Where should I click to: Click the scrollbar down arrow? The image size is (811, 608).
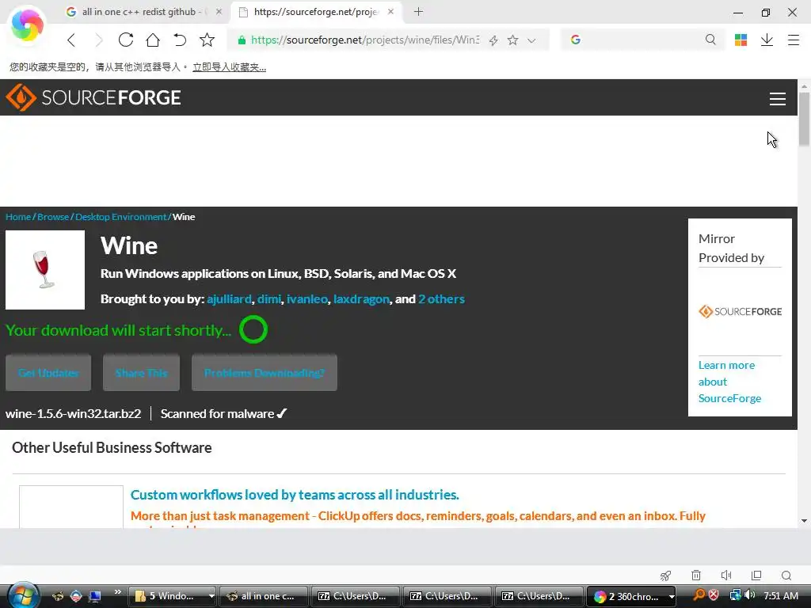coord(804,521)
